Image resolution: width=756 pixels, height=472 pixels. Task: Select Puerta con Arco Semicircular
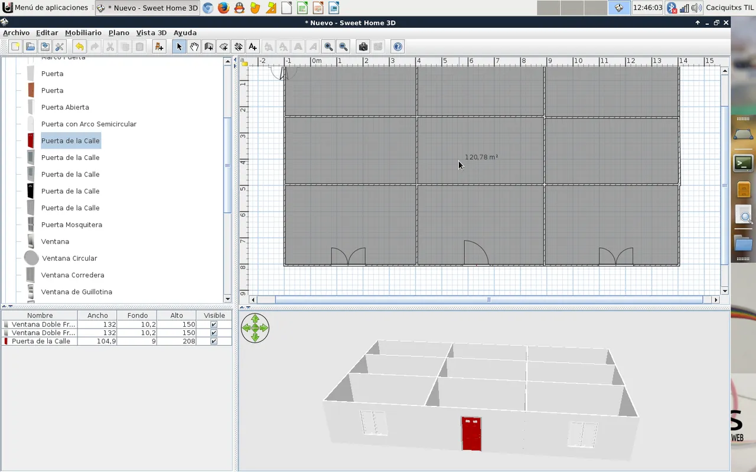[89, 124]
